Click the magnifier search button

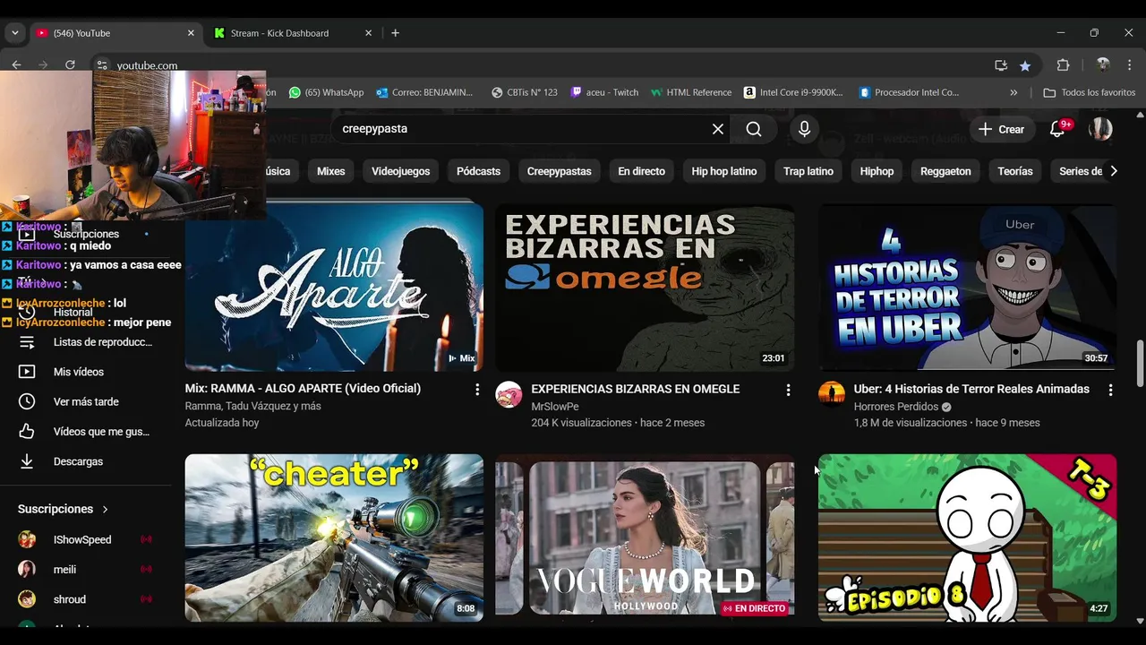point(754,129)
